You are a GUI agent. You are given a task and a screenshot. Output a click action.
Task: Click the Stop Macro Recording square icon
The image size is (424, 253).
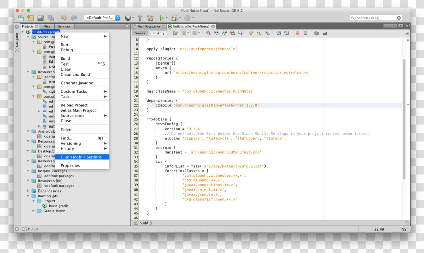tap(305, 33)
